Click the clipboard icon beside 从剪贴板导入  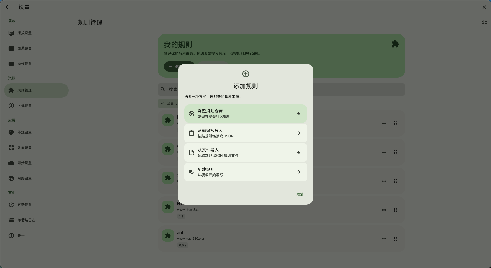191,133
